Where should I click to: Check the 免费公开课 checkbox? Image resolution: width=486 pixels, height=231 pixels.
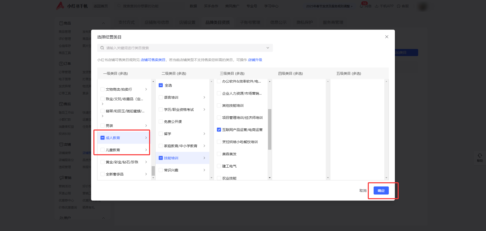click(161, 121)
